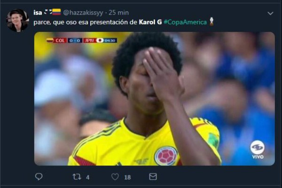The image size is (282, 188).
Task: Click the retweet count 4
Action: coord(87,177)
